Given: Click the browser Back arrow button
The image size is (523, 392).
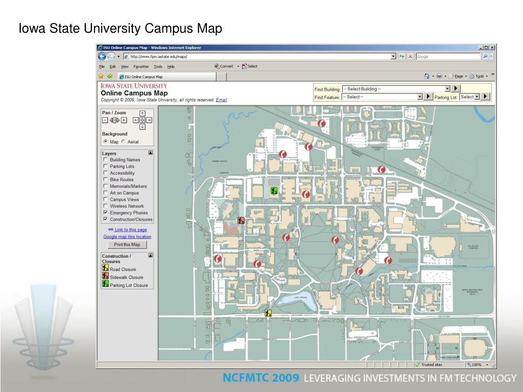Looking at the screenshot, I should click(102, 57).
